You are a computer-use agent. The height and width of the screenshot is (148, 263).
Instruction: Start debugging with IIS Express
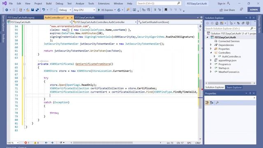105,10
